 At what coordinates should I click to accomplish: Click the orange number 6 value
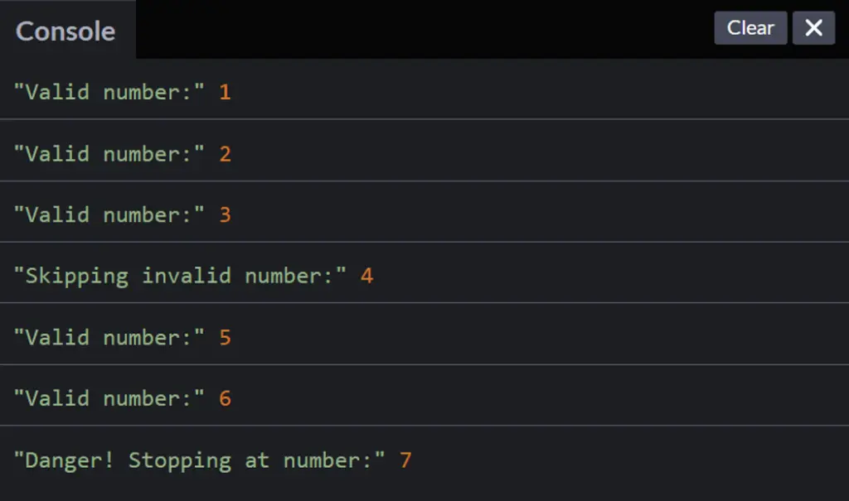[x=226, y=399]
